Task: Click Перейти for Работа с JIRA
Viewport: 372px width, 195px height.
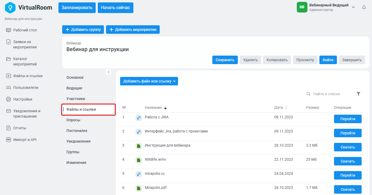Action: click(x=348, y=119)
